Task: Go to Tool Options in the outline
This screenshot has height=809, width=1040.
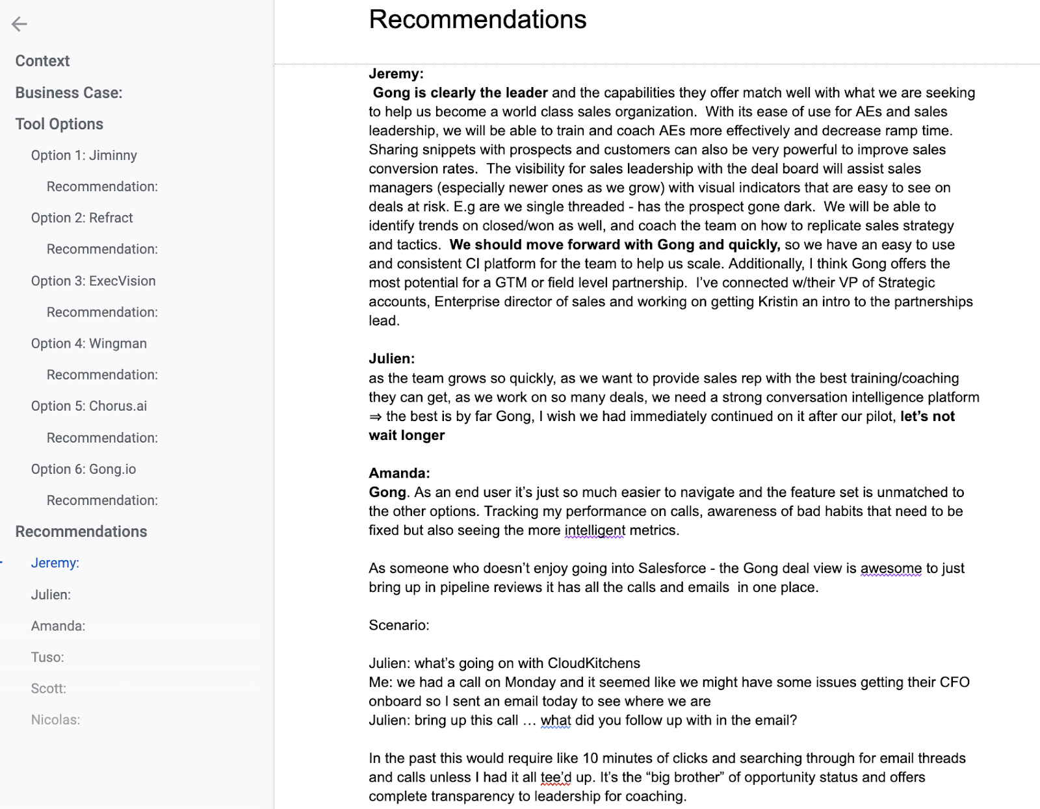Action: point(59,124)
